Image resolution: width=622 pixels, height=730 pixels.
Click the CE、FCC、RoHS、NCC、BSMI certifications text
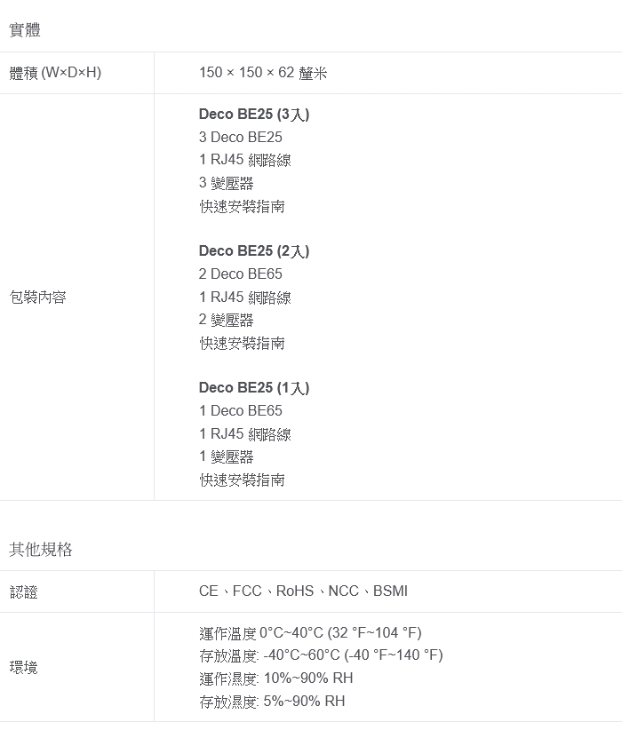pyautogui.click(x=303, y=591)
